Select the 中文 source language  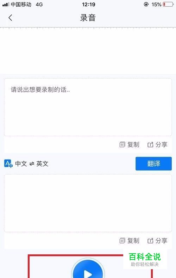21,163
